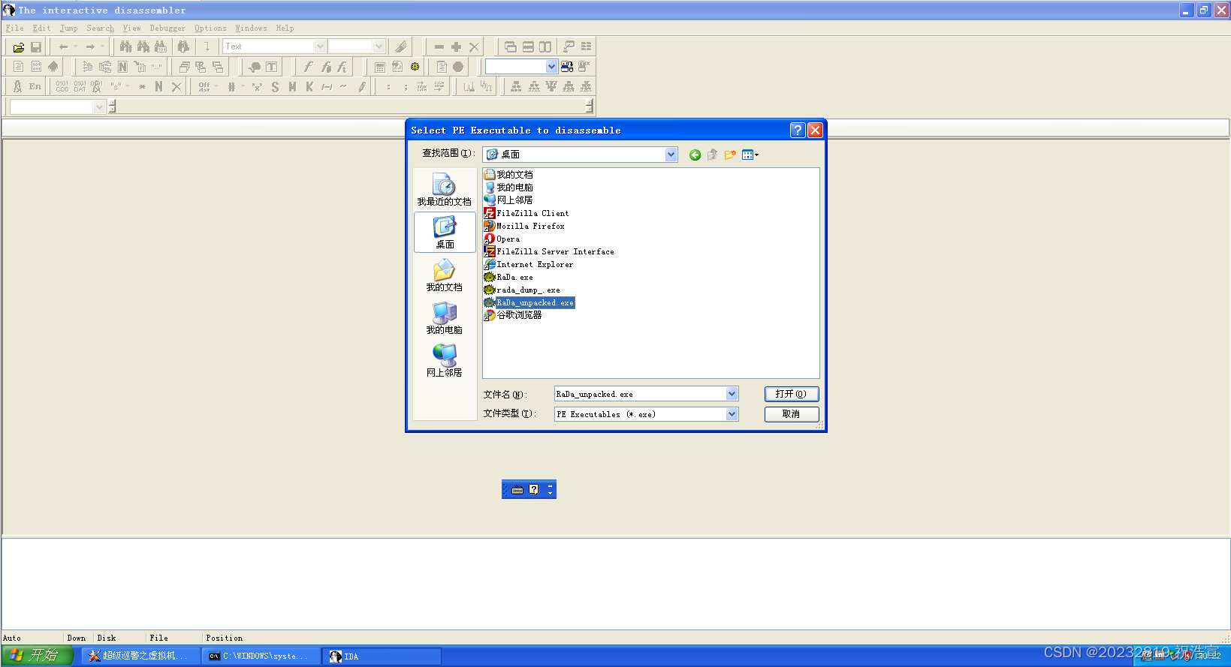Click the yellow sun-shaped toolbar icon
The image size is (1231, 667).
[x=415, y=67]
